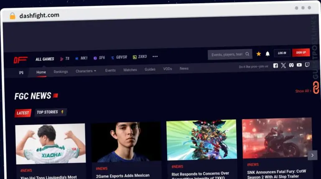Click the gamepad icon in navigation bar
This screenshot has height=179, width=321.
tap(21, 73)
